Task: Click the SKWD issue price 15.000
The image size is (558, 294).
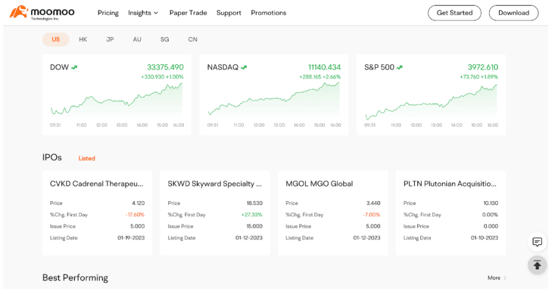Action: [254, 226]
